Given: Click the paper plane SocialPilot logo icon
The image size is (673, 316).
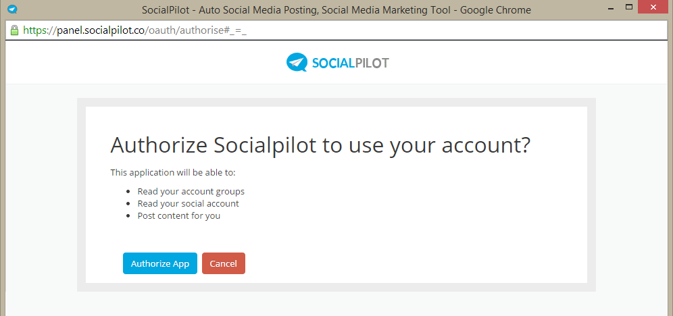Looking at the screenshot, I should (x=297, y=62).
